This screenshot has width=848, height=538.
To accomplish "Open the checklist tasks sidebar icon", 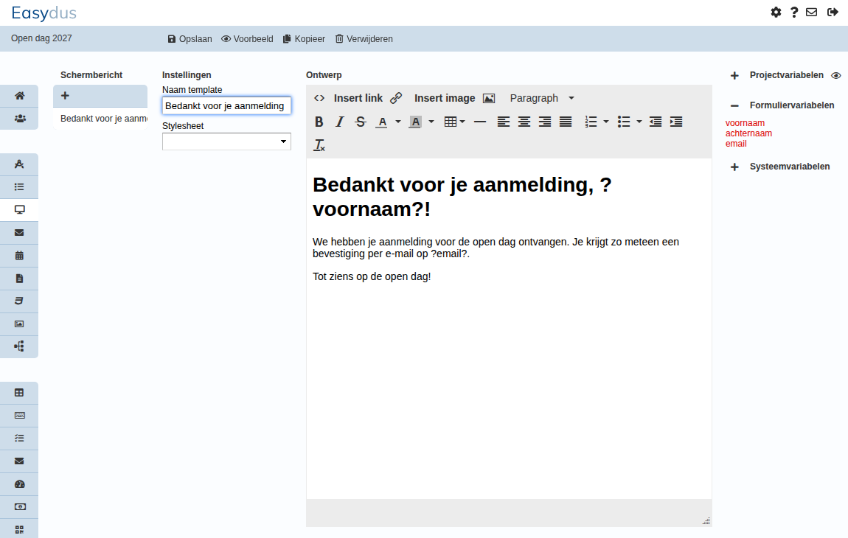I will pos(19,439).
